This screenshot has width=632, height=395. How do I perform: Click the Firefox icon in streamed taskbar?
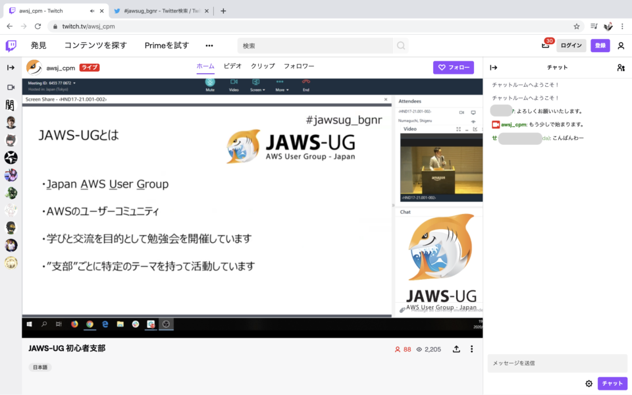[74, 324]
